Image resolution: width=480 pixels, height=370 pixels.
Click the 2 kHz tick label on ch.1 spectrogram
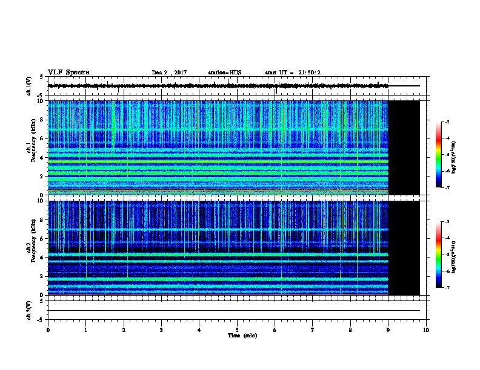pos(42,177)
